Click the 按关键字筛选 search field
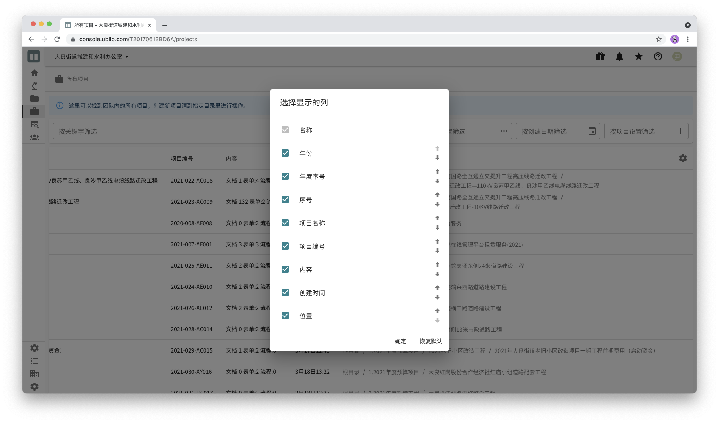Screen dimensions: 719x423 click(x=160, y=131)
